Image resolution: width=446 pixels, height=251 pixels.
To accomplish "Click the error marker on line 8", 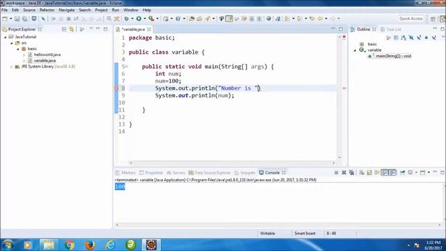I will (116, 89).
